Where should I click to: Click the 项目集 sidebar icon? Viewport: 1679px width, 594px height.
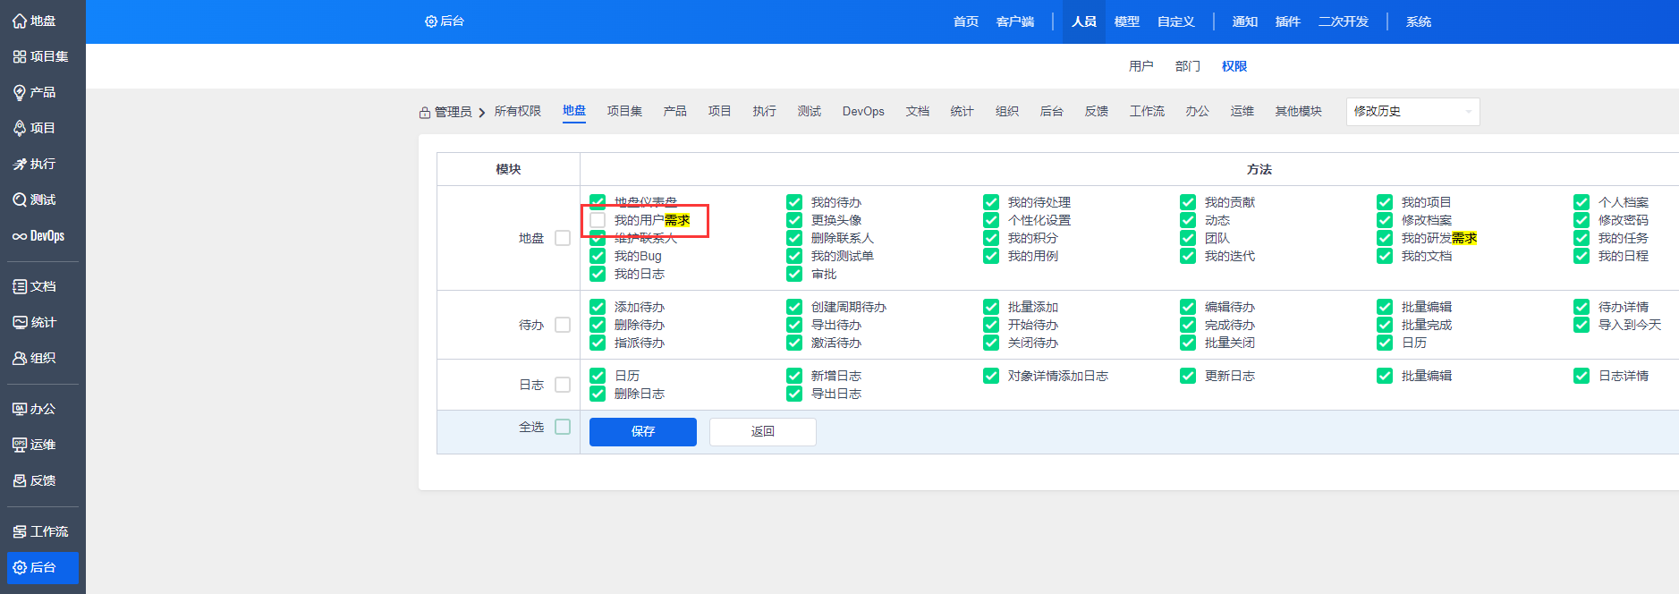(20, 56)
